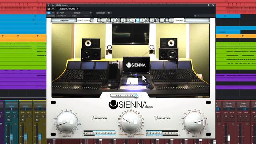This screenshot has height=144, width=256.
Task: Click the teal channel volume fader
Action: (x=11, y=136)
